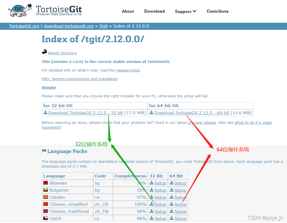This screenshot has height=223, width=287.
Task: Click the 'Completeness' column header
Action: (x=130, y=176)
